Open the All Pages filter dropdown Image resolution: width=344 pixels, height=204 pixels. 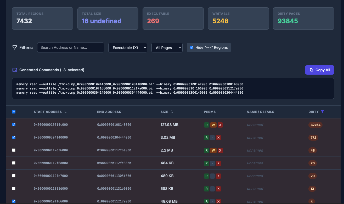[167, 48]
